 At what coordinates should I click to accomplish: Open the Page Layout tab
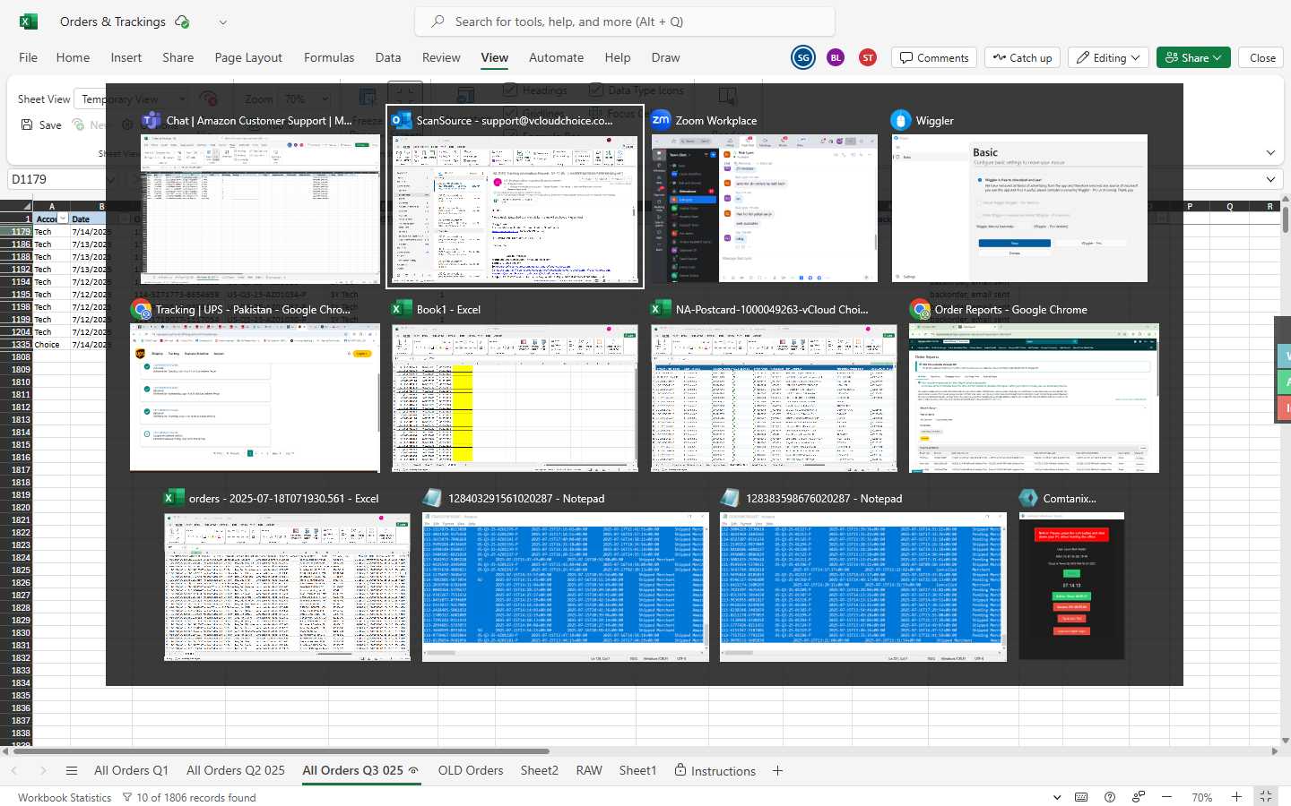point(248,57)
